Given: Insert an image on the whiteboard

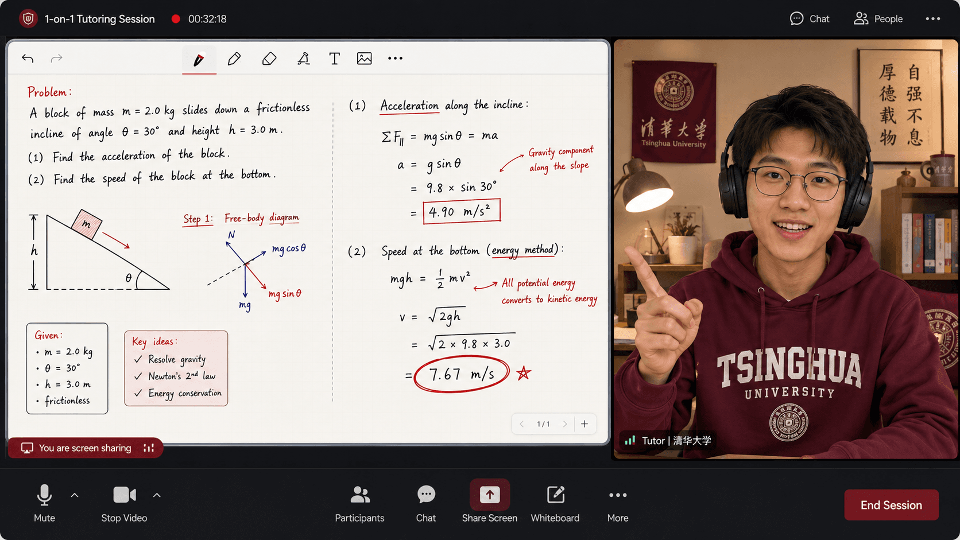Looking at the screenshot, I should pos(364,59).
